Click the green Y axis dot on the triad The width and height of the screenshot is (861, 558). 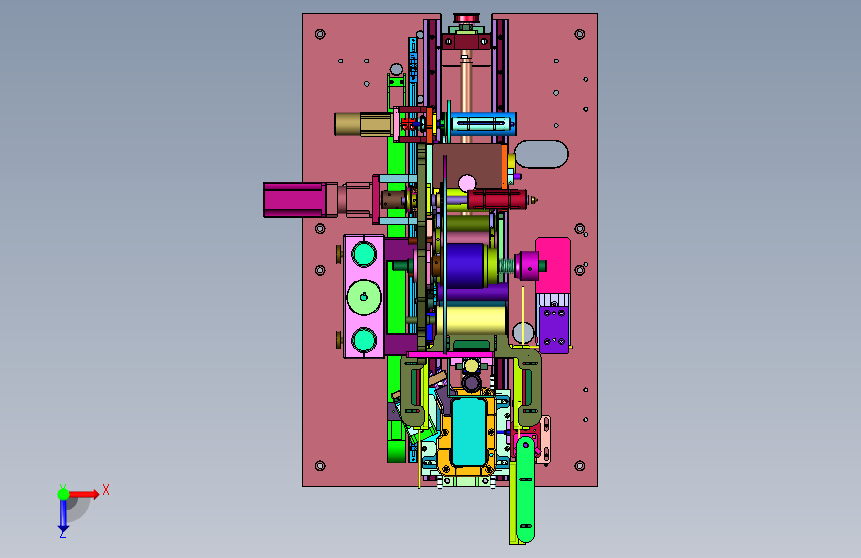(64, 494)
